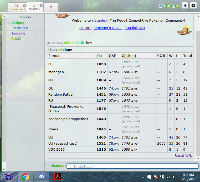Click the monogen format cell
Image resolution: width=200 pixels, height=182 pixels.
[x=71, y=72]
